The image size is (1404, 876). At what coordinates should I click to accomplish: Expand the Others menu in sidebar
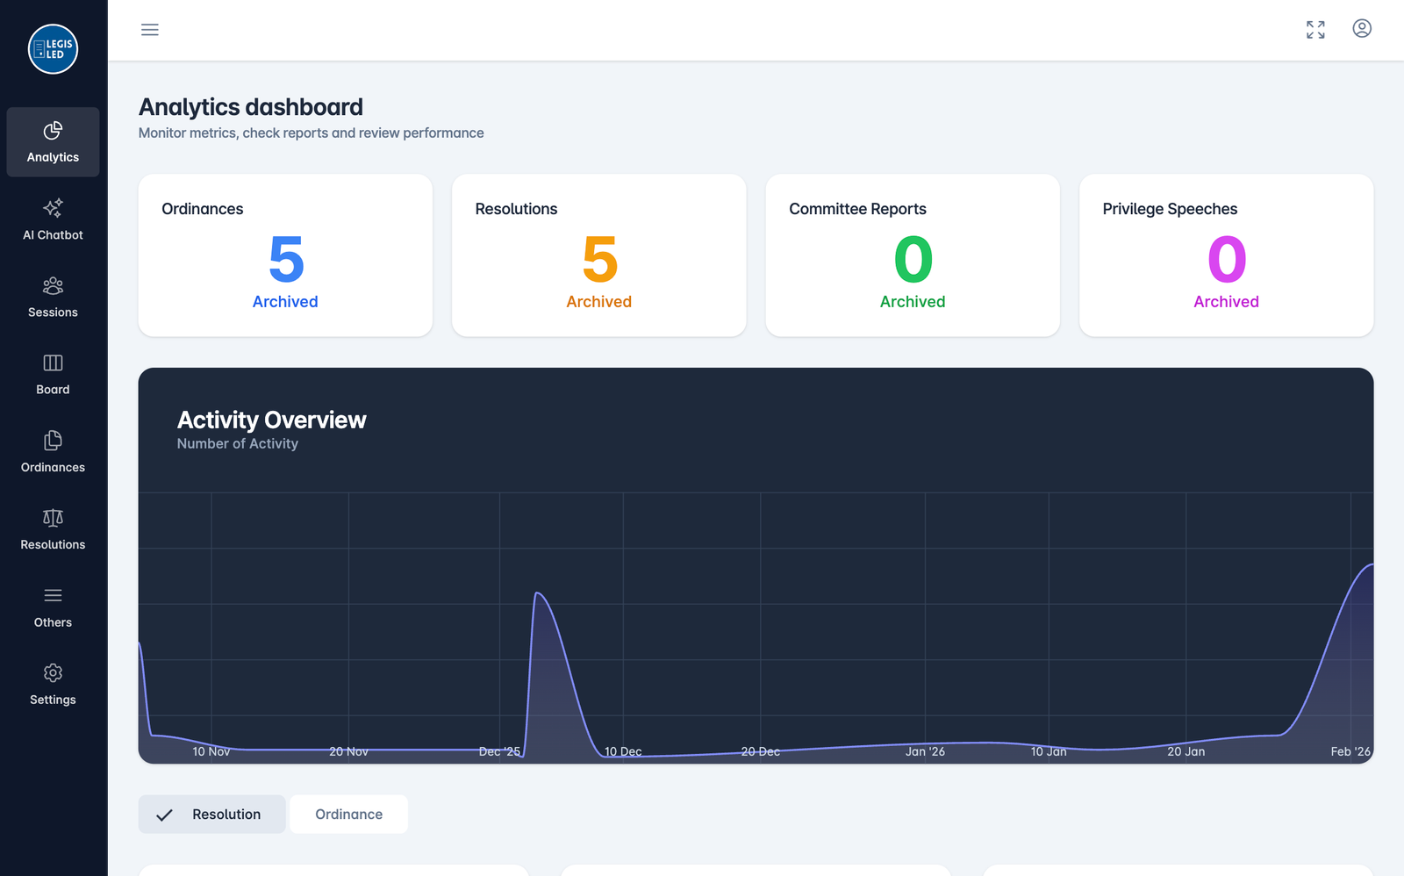53,607
